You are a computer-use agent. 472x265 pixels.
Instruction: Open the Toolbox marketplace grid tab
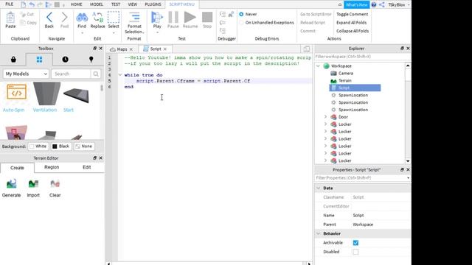click(39, 60)
